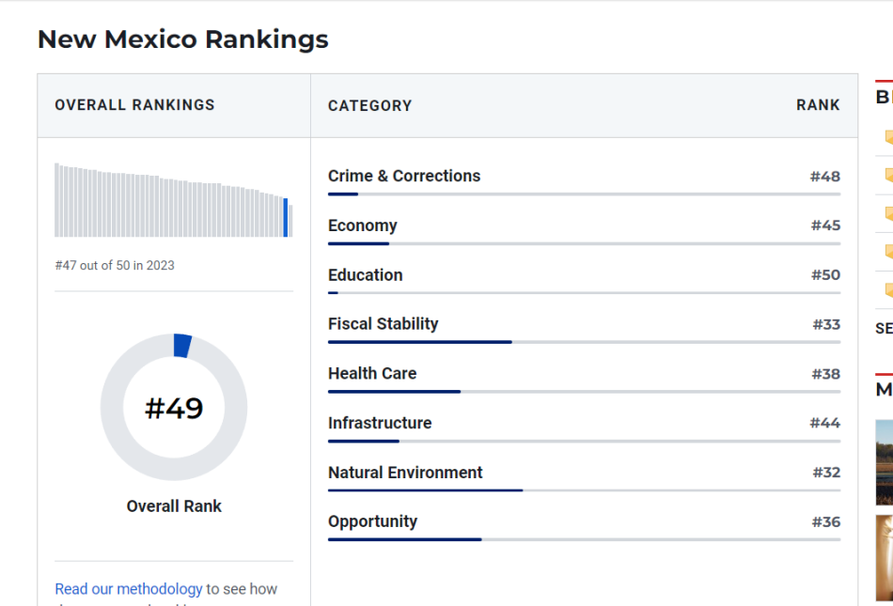Click the upper landscape thumbnail in sidebar
The image size is (893, 606).
[885, 462]
